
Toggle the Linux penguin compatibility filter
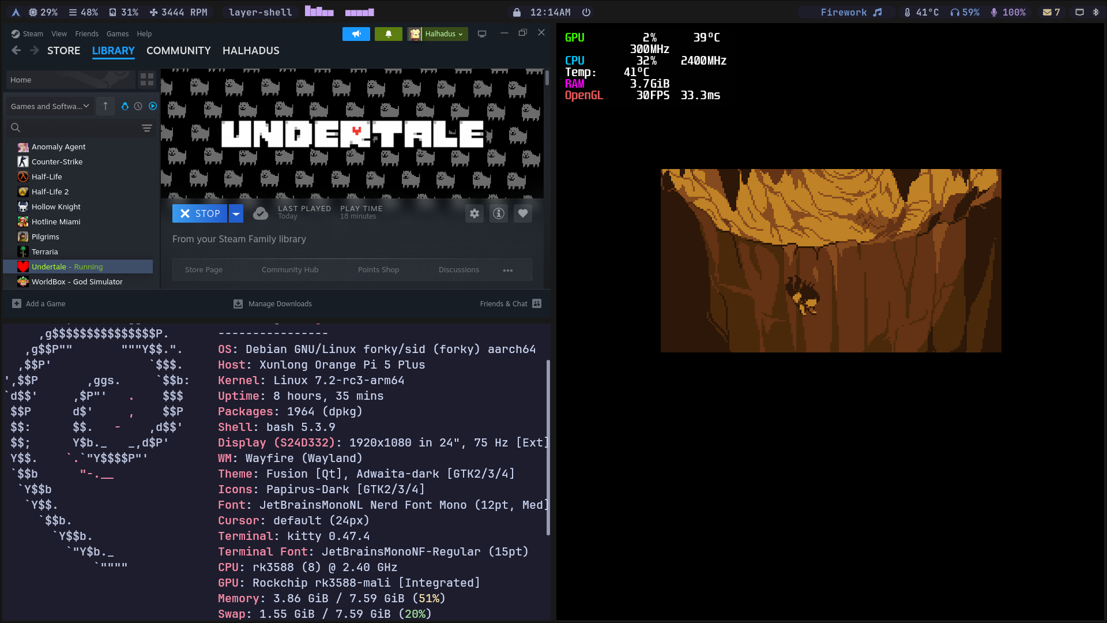(x=125, y=106)
